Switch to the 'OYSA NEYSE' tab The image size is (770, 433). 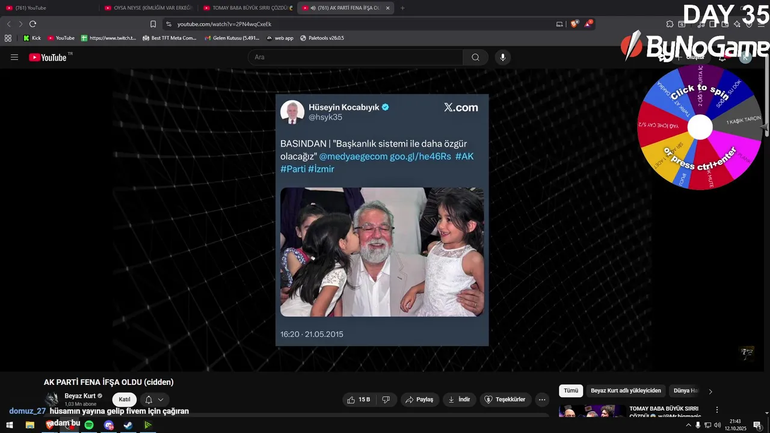click(148, 8)
